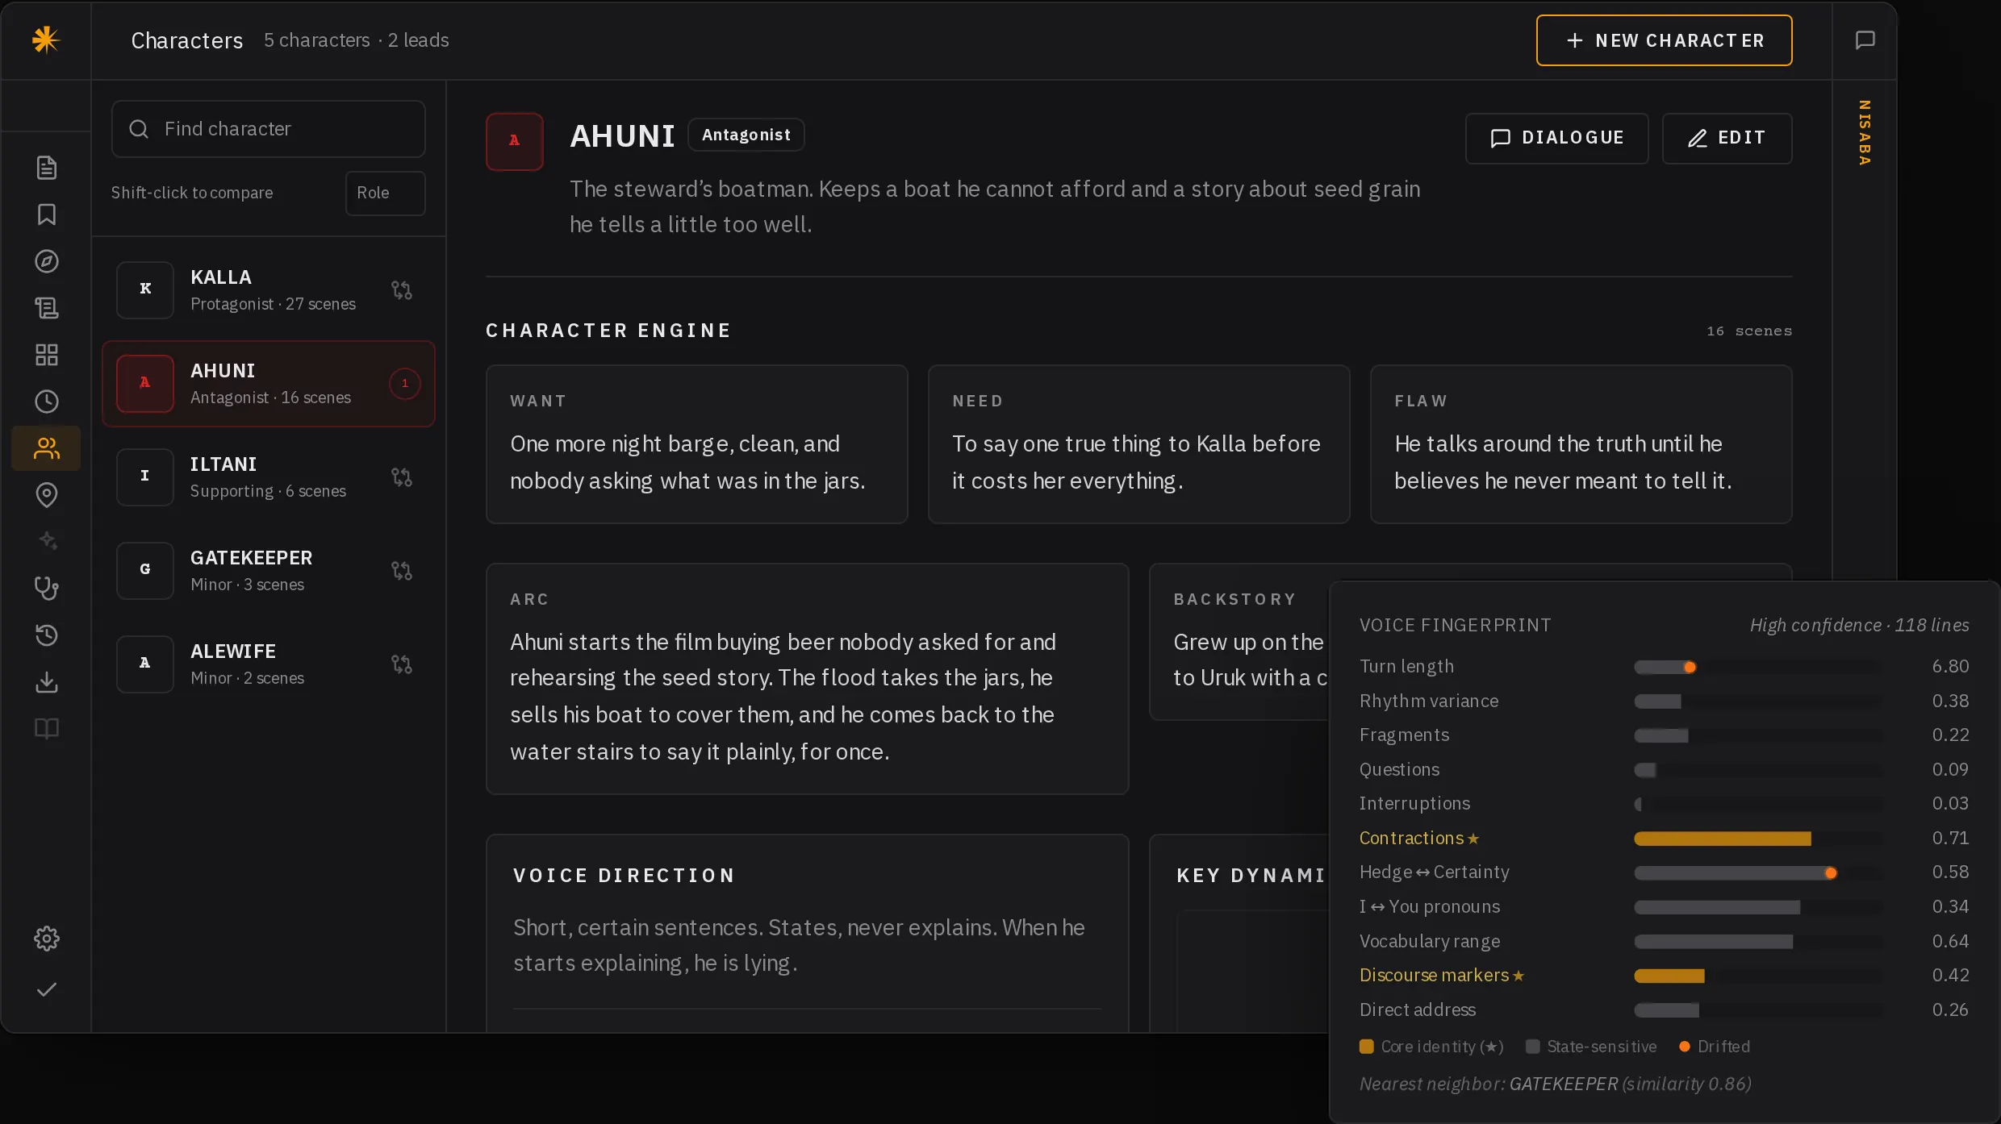Click the Turn length bar
The height and width of the screenshot is (1124, 2001).
[x=1757, y=667]
